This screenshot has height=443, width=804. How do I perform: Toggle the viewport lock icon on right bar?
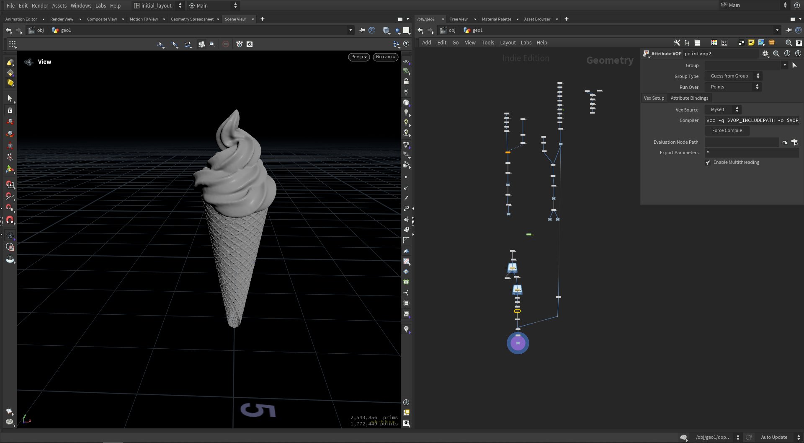[x=406, y=82]
